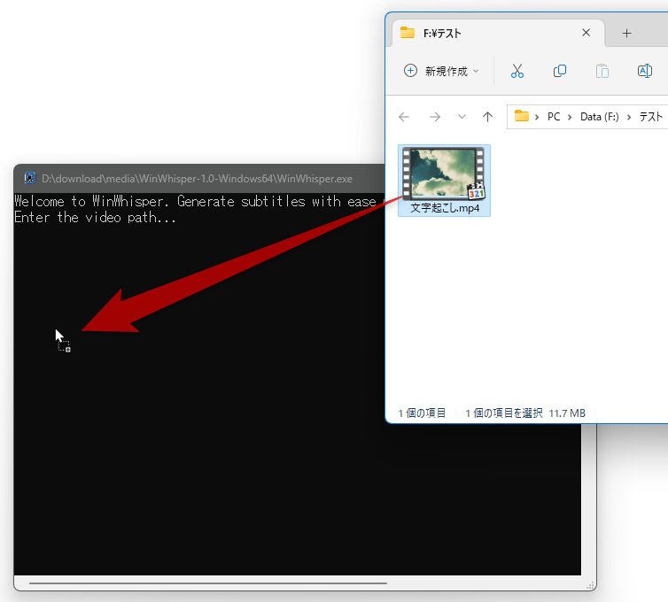Select the 文字起こし.mp4 video thumbnail
The width and height of the screenshot is (668, 602).
tap(444, 174)
